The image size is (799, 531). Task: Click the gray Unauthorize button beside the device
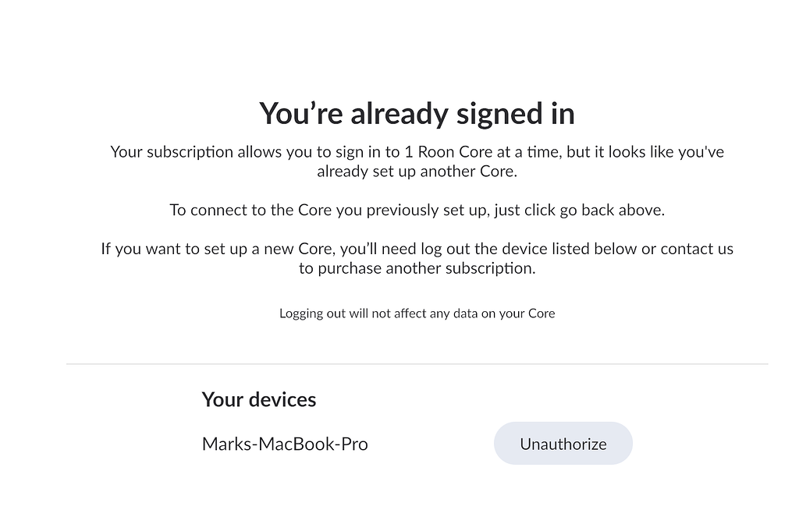coord(563,443)
